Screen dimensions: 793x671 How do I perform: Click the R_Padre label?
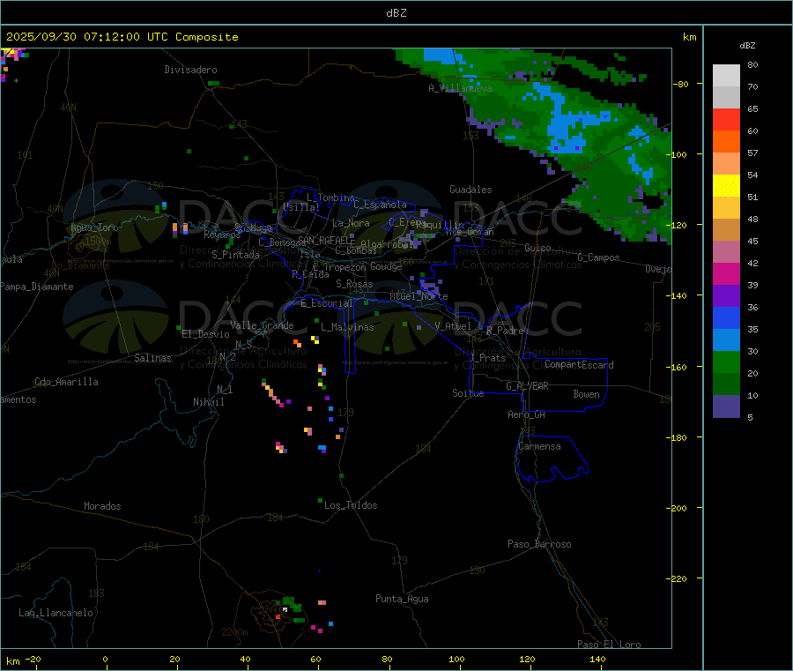pos(505,331)
